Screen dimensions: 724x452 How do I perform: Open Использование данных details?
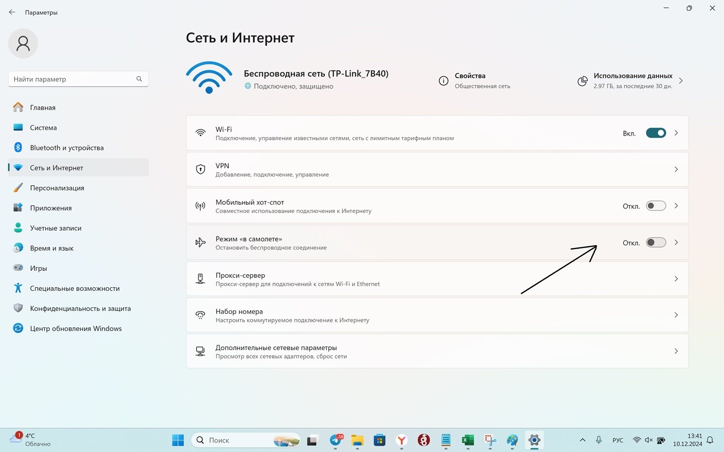pos(630,80)
